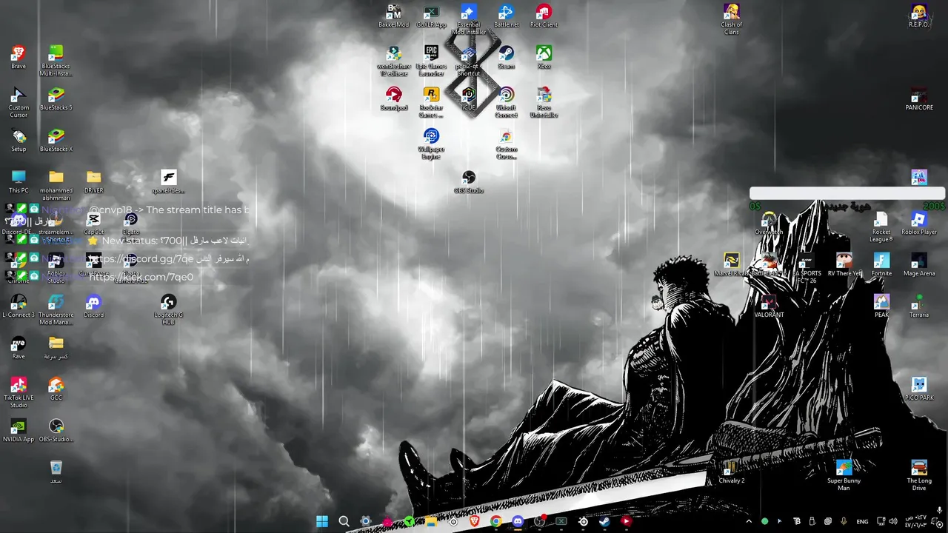The height and width of the screenshot is (533, 948).
Task: Launch Revo Uninstaller shortcut
Action: pos(544,101)
